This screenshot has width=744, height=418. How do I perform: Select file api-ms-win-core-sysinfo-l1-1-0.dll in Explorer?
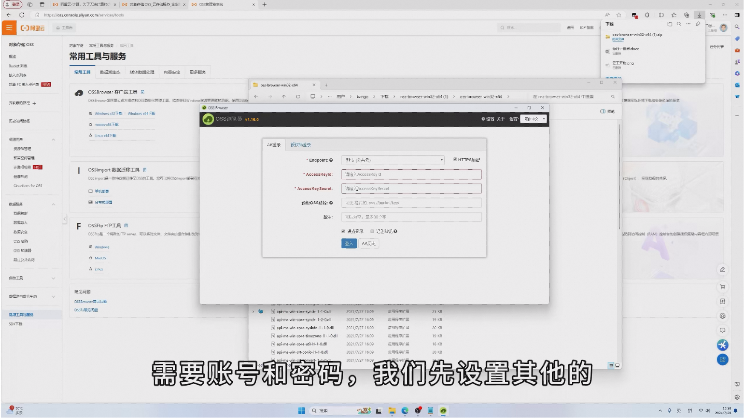point(305,328)
